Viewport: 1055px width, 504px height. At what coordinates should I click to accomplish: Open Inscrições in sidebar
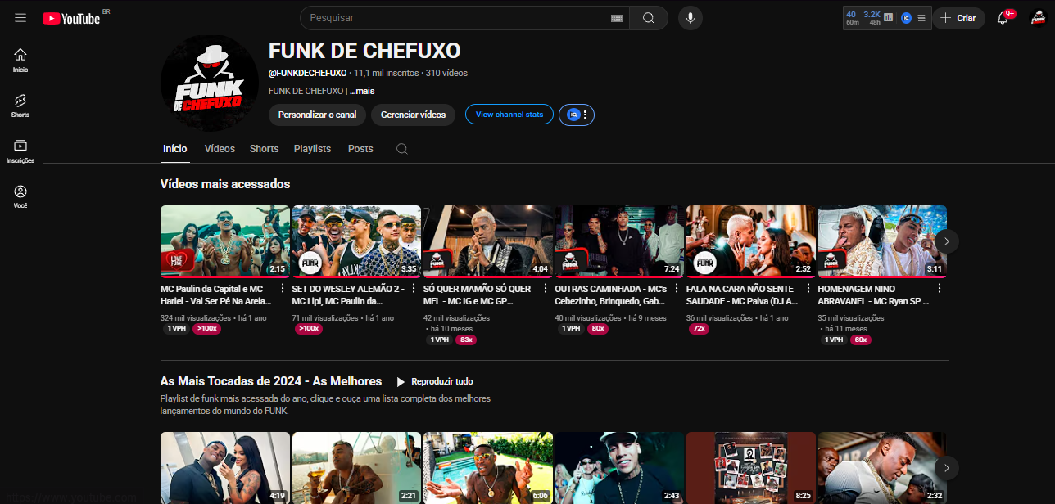pos(20,151)
